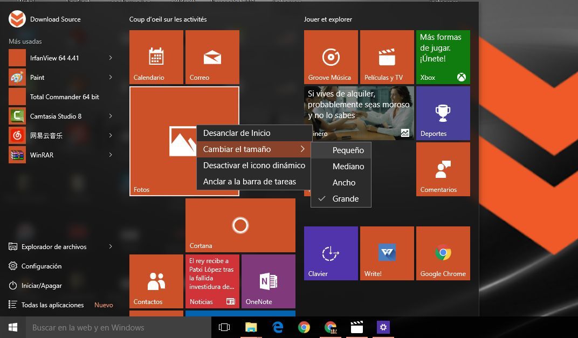Click the Download Source user account
The height and width of the screenshot is (338, 578).
click(x=45, y=19)
